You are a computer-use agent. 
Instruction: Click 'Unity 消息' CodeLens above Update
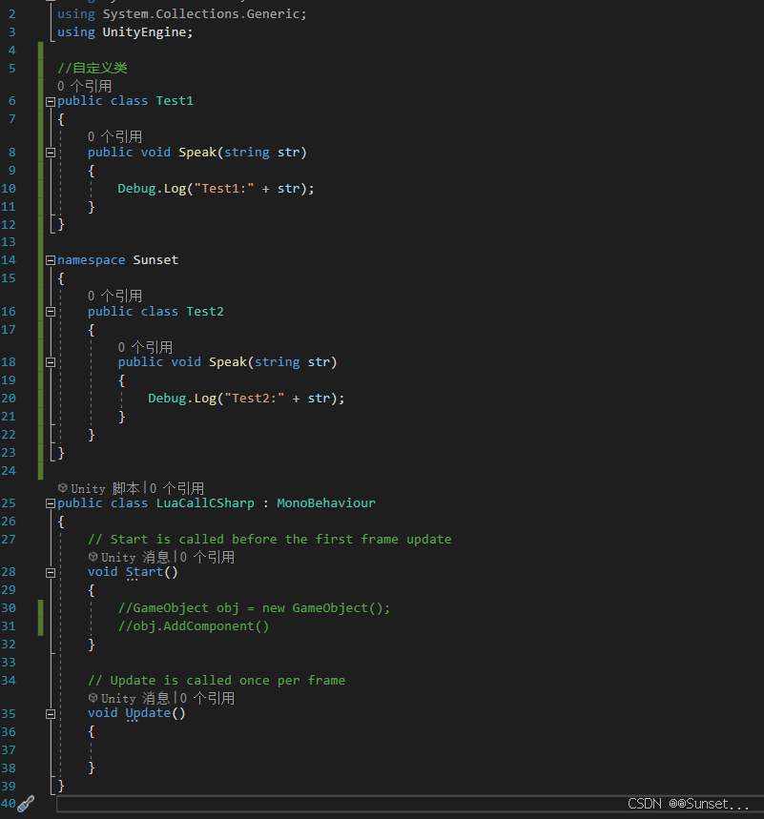click(135, 698)
